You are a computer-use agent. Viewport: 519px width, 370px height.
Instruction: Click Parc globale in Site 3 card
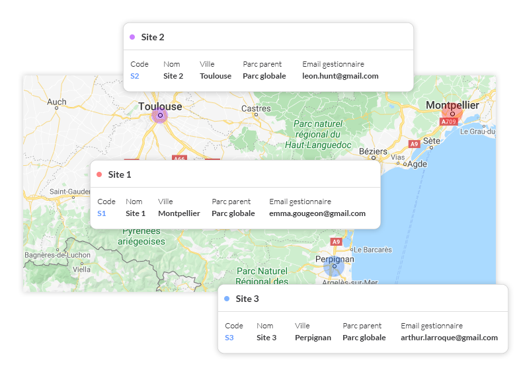click(x=364, y=338)
